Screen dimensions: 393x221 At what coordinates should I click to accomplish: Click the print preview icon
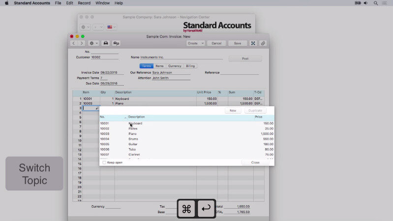coord(116,43)
